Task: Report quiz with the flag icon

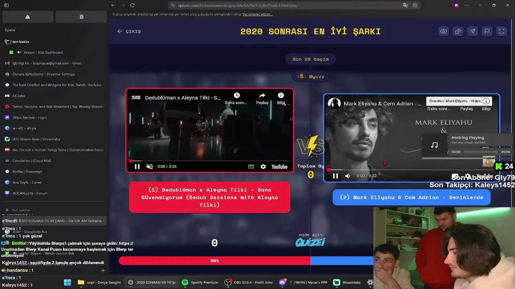Action: pos(487,31)
